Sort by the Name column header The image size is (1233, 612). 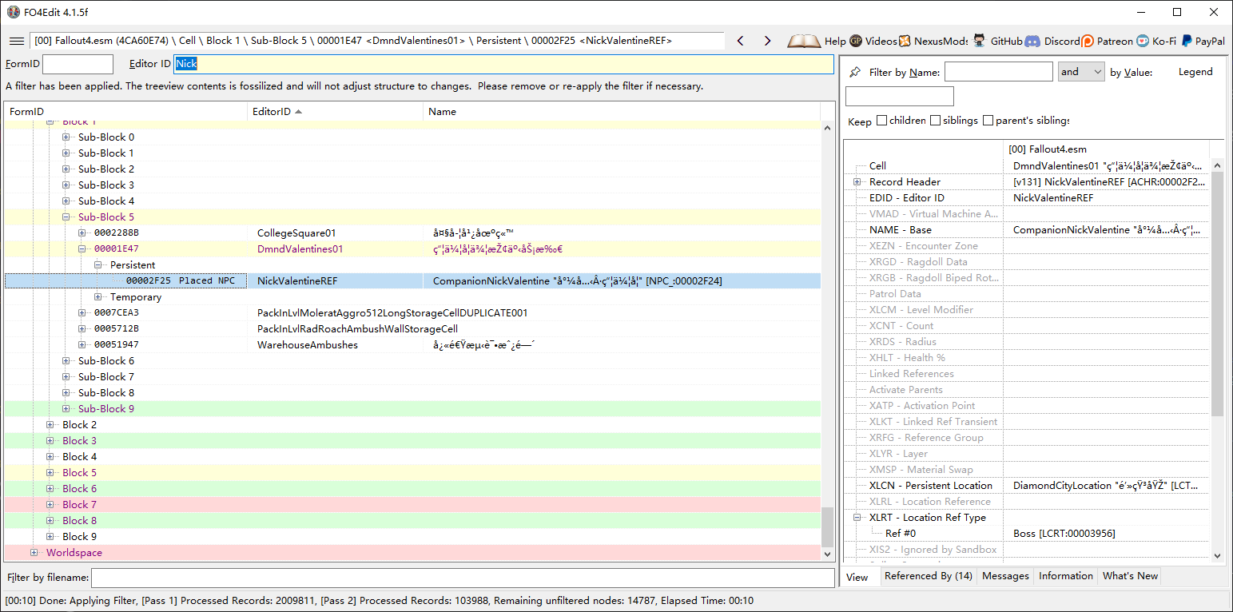point(622,112)
